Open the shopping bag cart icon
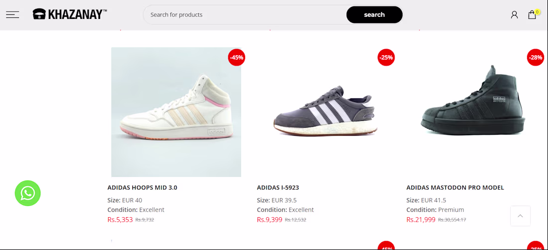The height and width of the screenshot is (250, 548). [x=532, y=14]
